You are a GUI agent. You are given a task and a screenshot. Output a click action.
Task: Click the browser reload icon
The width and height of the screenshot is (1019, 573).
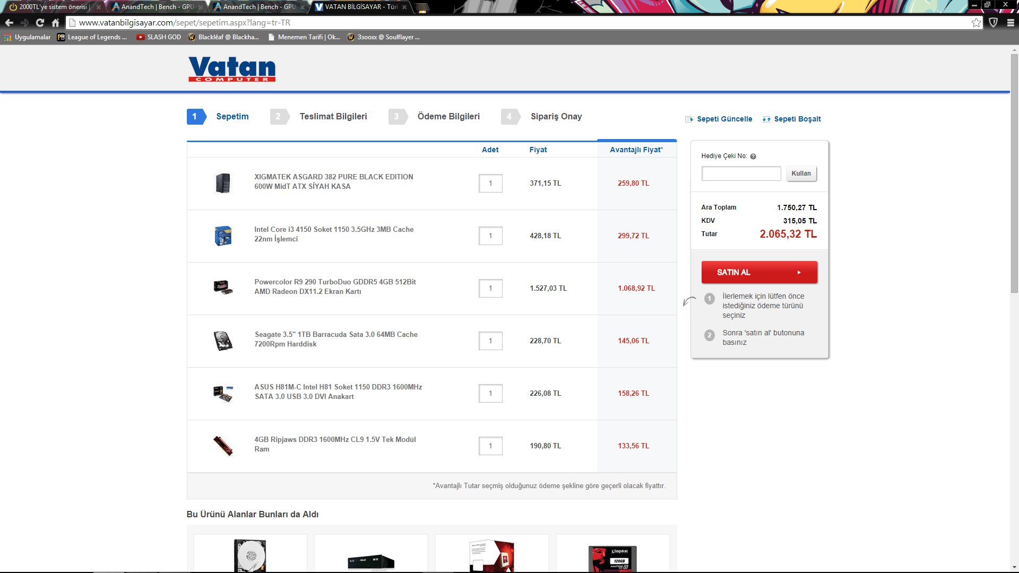40,23
